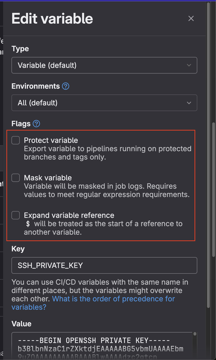Click the Type dropdown chevron arrow
Image resolution: width=216 pixels, height=360 pixels.
pos(189,65)
